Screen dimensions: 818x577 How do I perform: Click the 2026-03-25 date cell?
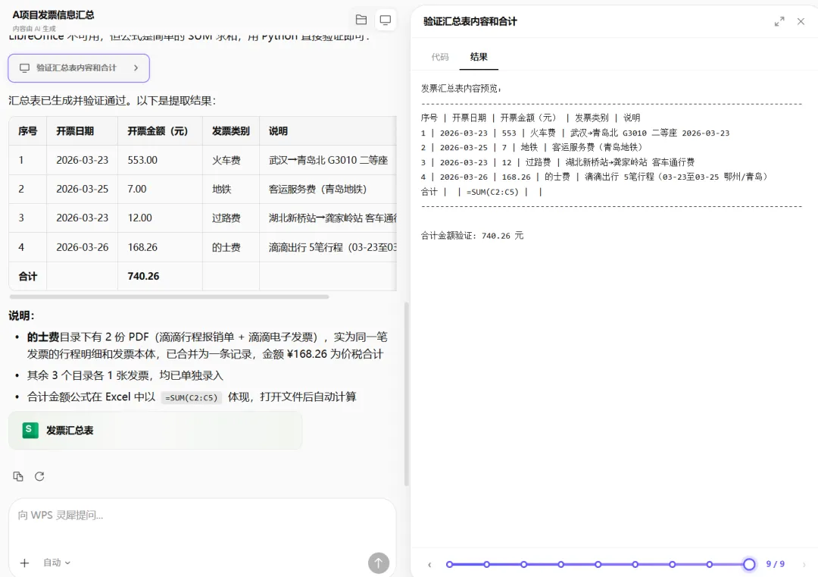coord(83,189)
